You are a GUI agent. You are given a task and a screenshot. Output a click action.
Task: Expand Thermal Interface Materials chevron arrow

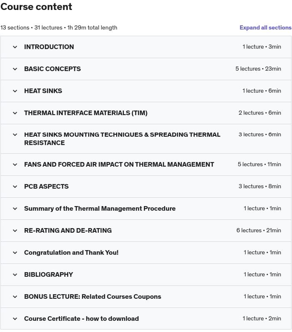[15, 113]
